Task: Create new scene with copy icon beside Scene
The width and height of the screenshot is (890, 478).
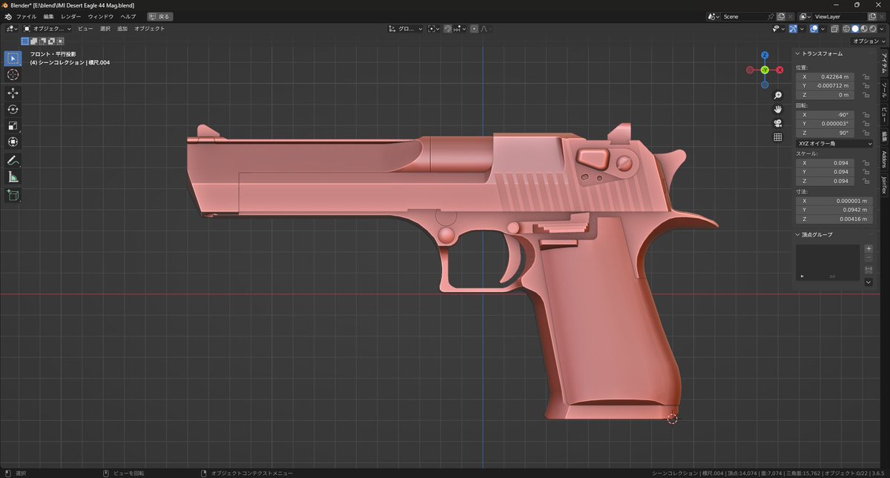Action: pyautogui.click(x=781, y=16)
